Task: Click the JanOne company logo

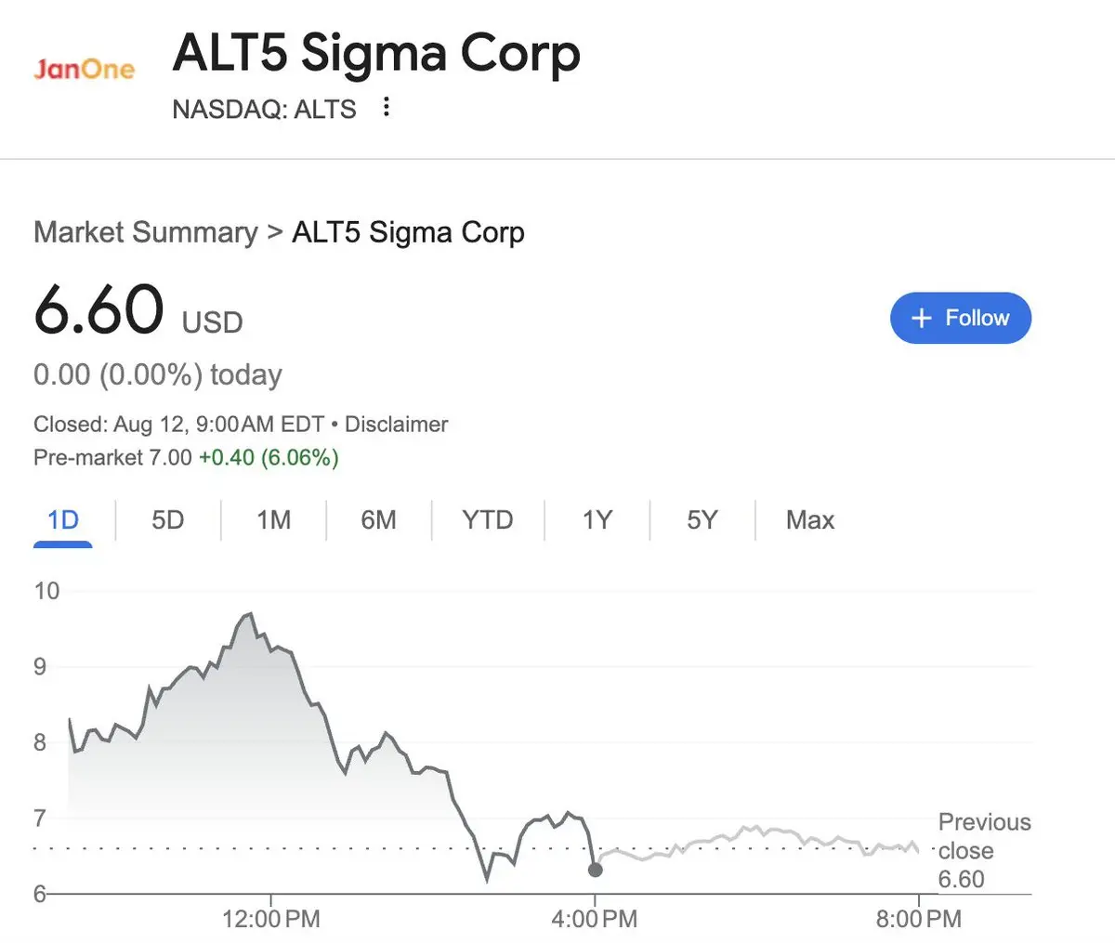Action: (85, 70)
